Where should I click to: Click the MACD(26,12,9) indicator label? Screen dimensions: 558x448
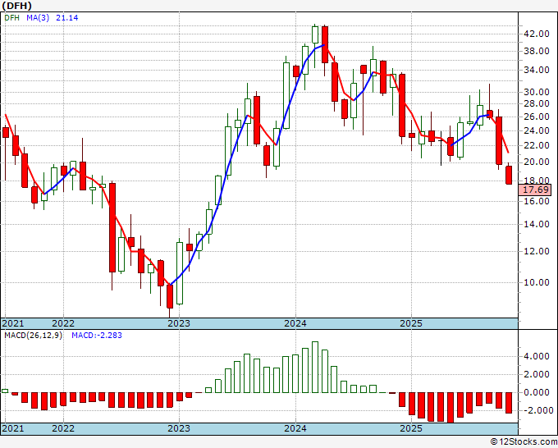coord(33,336)
